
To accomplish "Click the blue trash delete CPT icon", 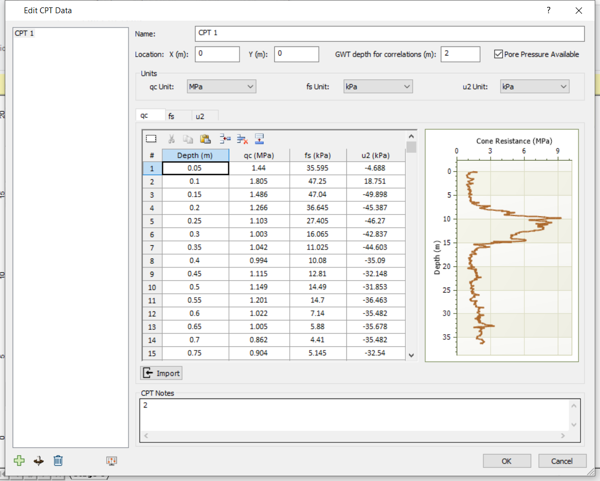I will pos(58,460).
